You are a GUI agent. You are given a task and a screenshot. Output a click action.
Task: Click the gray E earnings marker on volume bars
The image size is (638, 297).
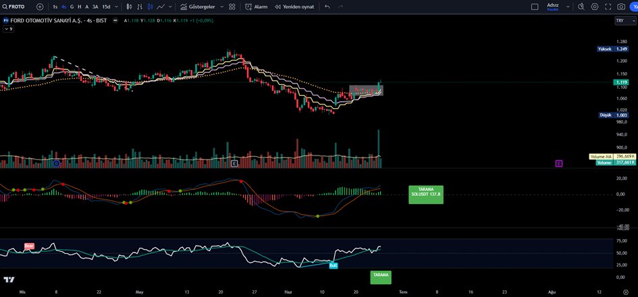tap(234, 164)
